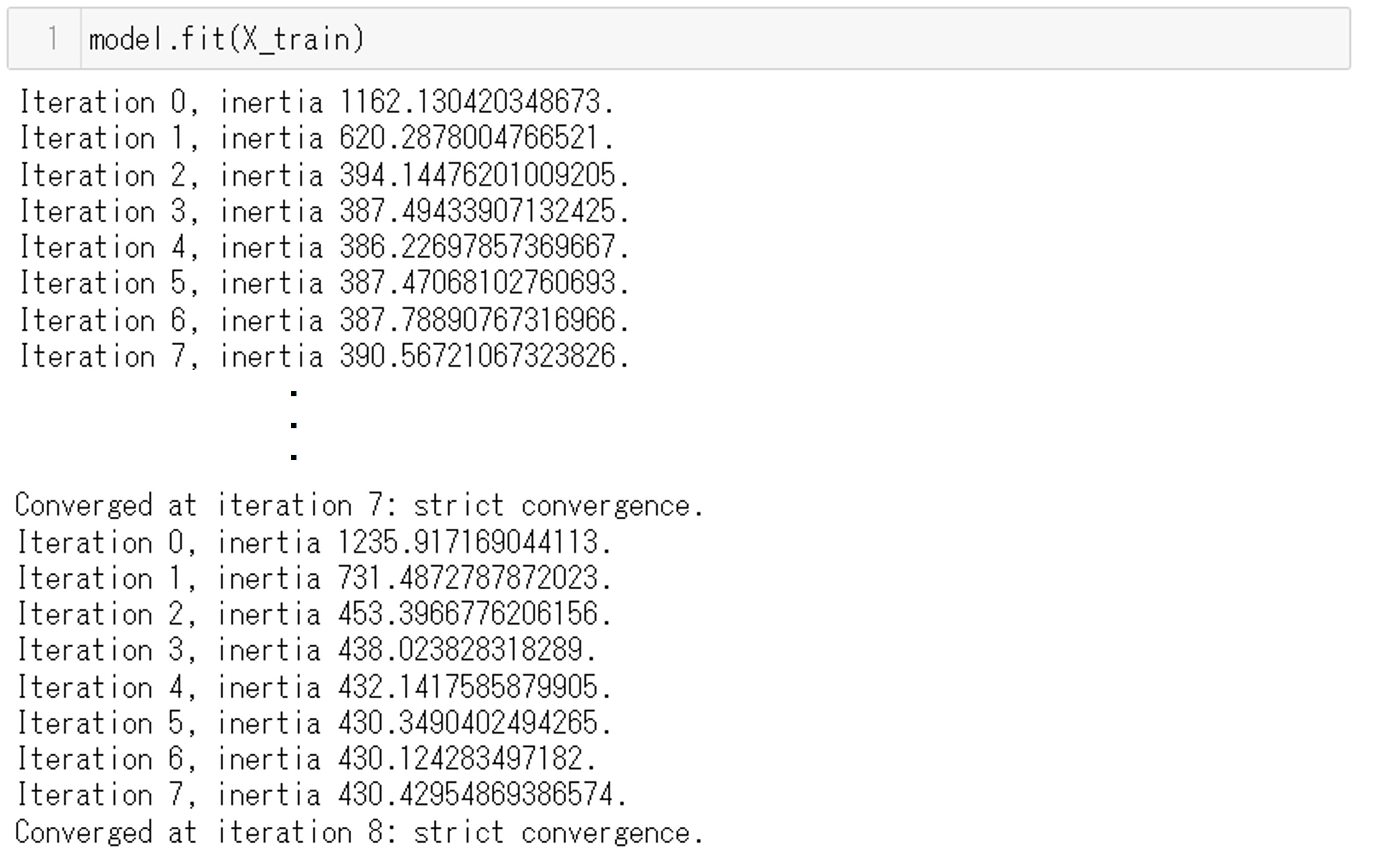Click the middle dot of the vertical ellipsis
The image size is (1376, 858).
293,425
